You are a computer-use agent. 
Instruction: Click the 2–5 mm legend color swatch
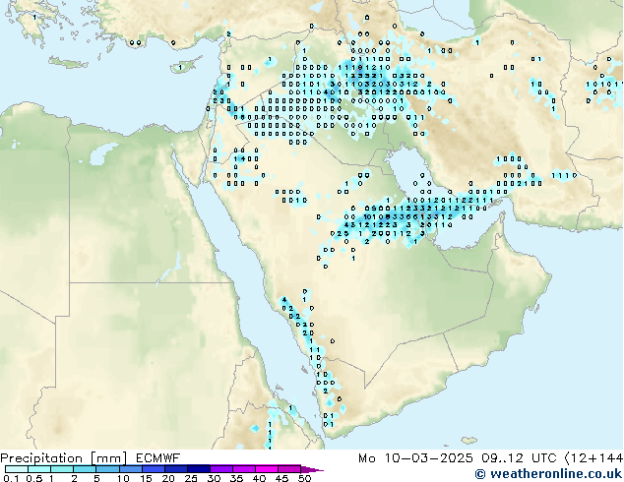[85, 469]
